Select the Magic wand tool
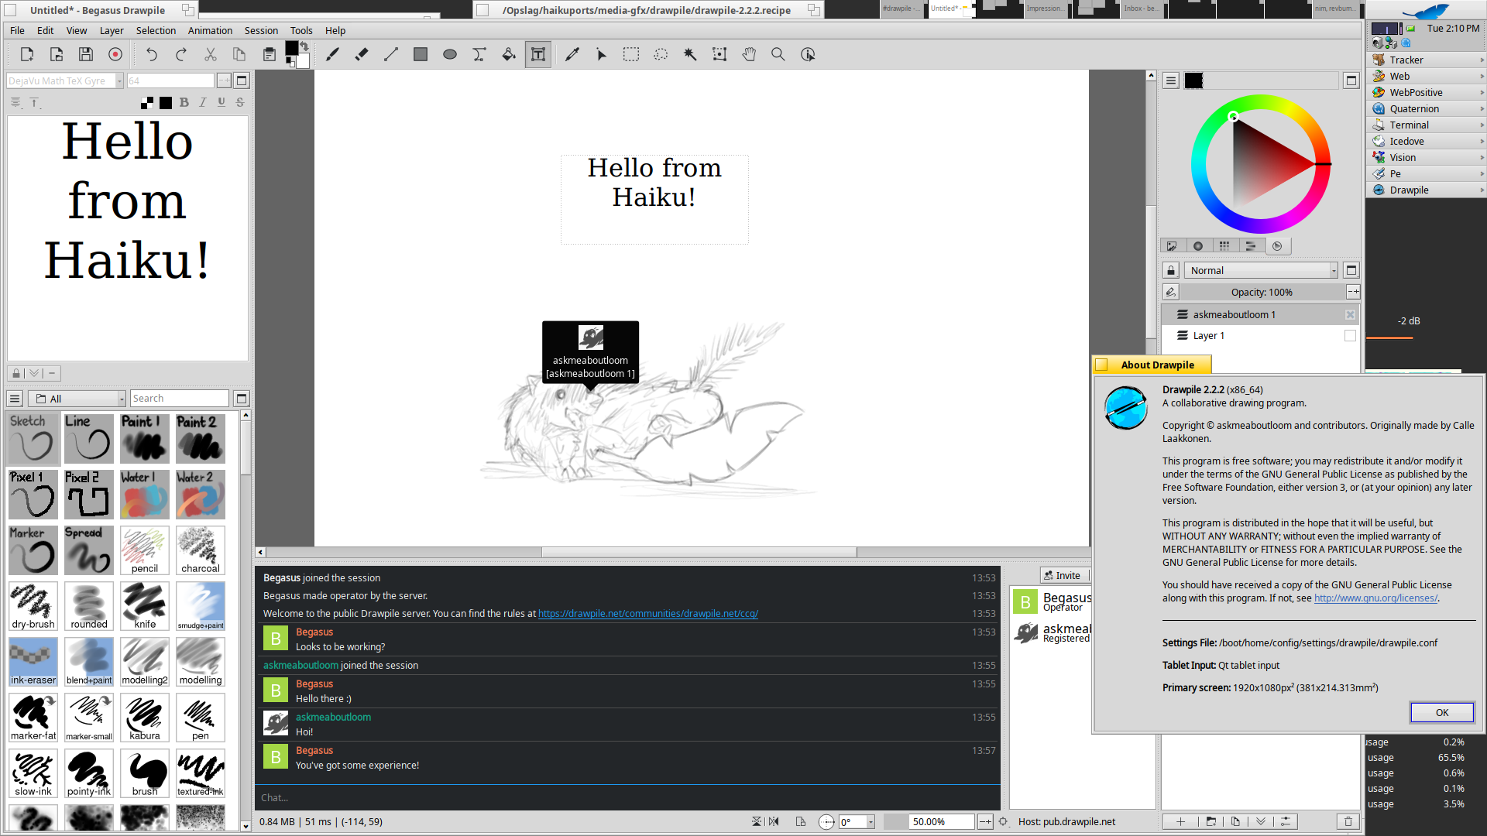Image resolution: width=1487 pixels, height=836 pixels. coord(690,54)
